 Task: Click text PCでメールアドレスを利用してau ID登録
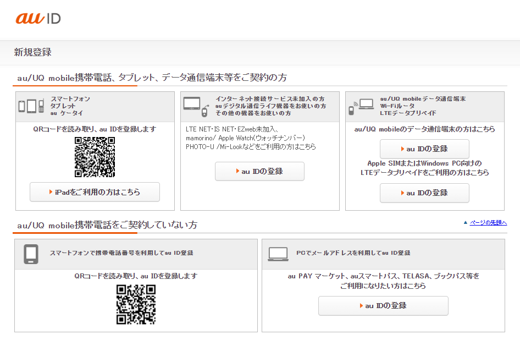353,253
